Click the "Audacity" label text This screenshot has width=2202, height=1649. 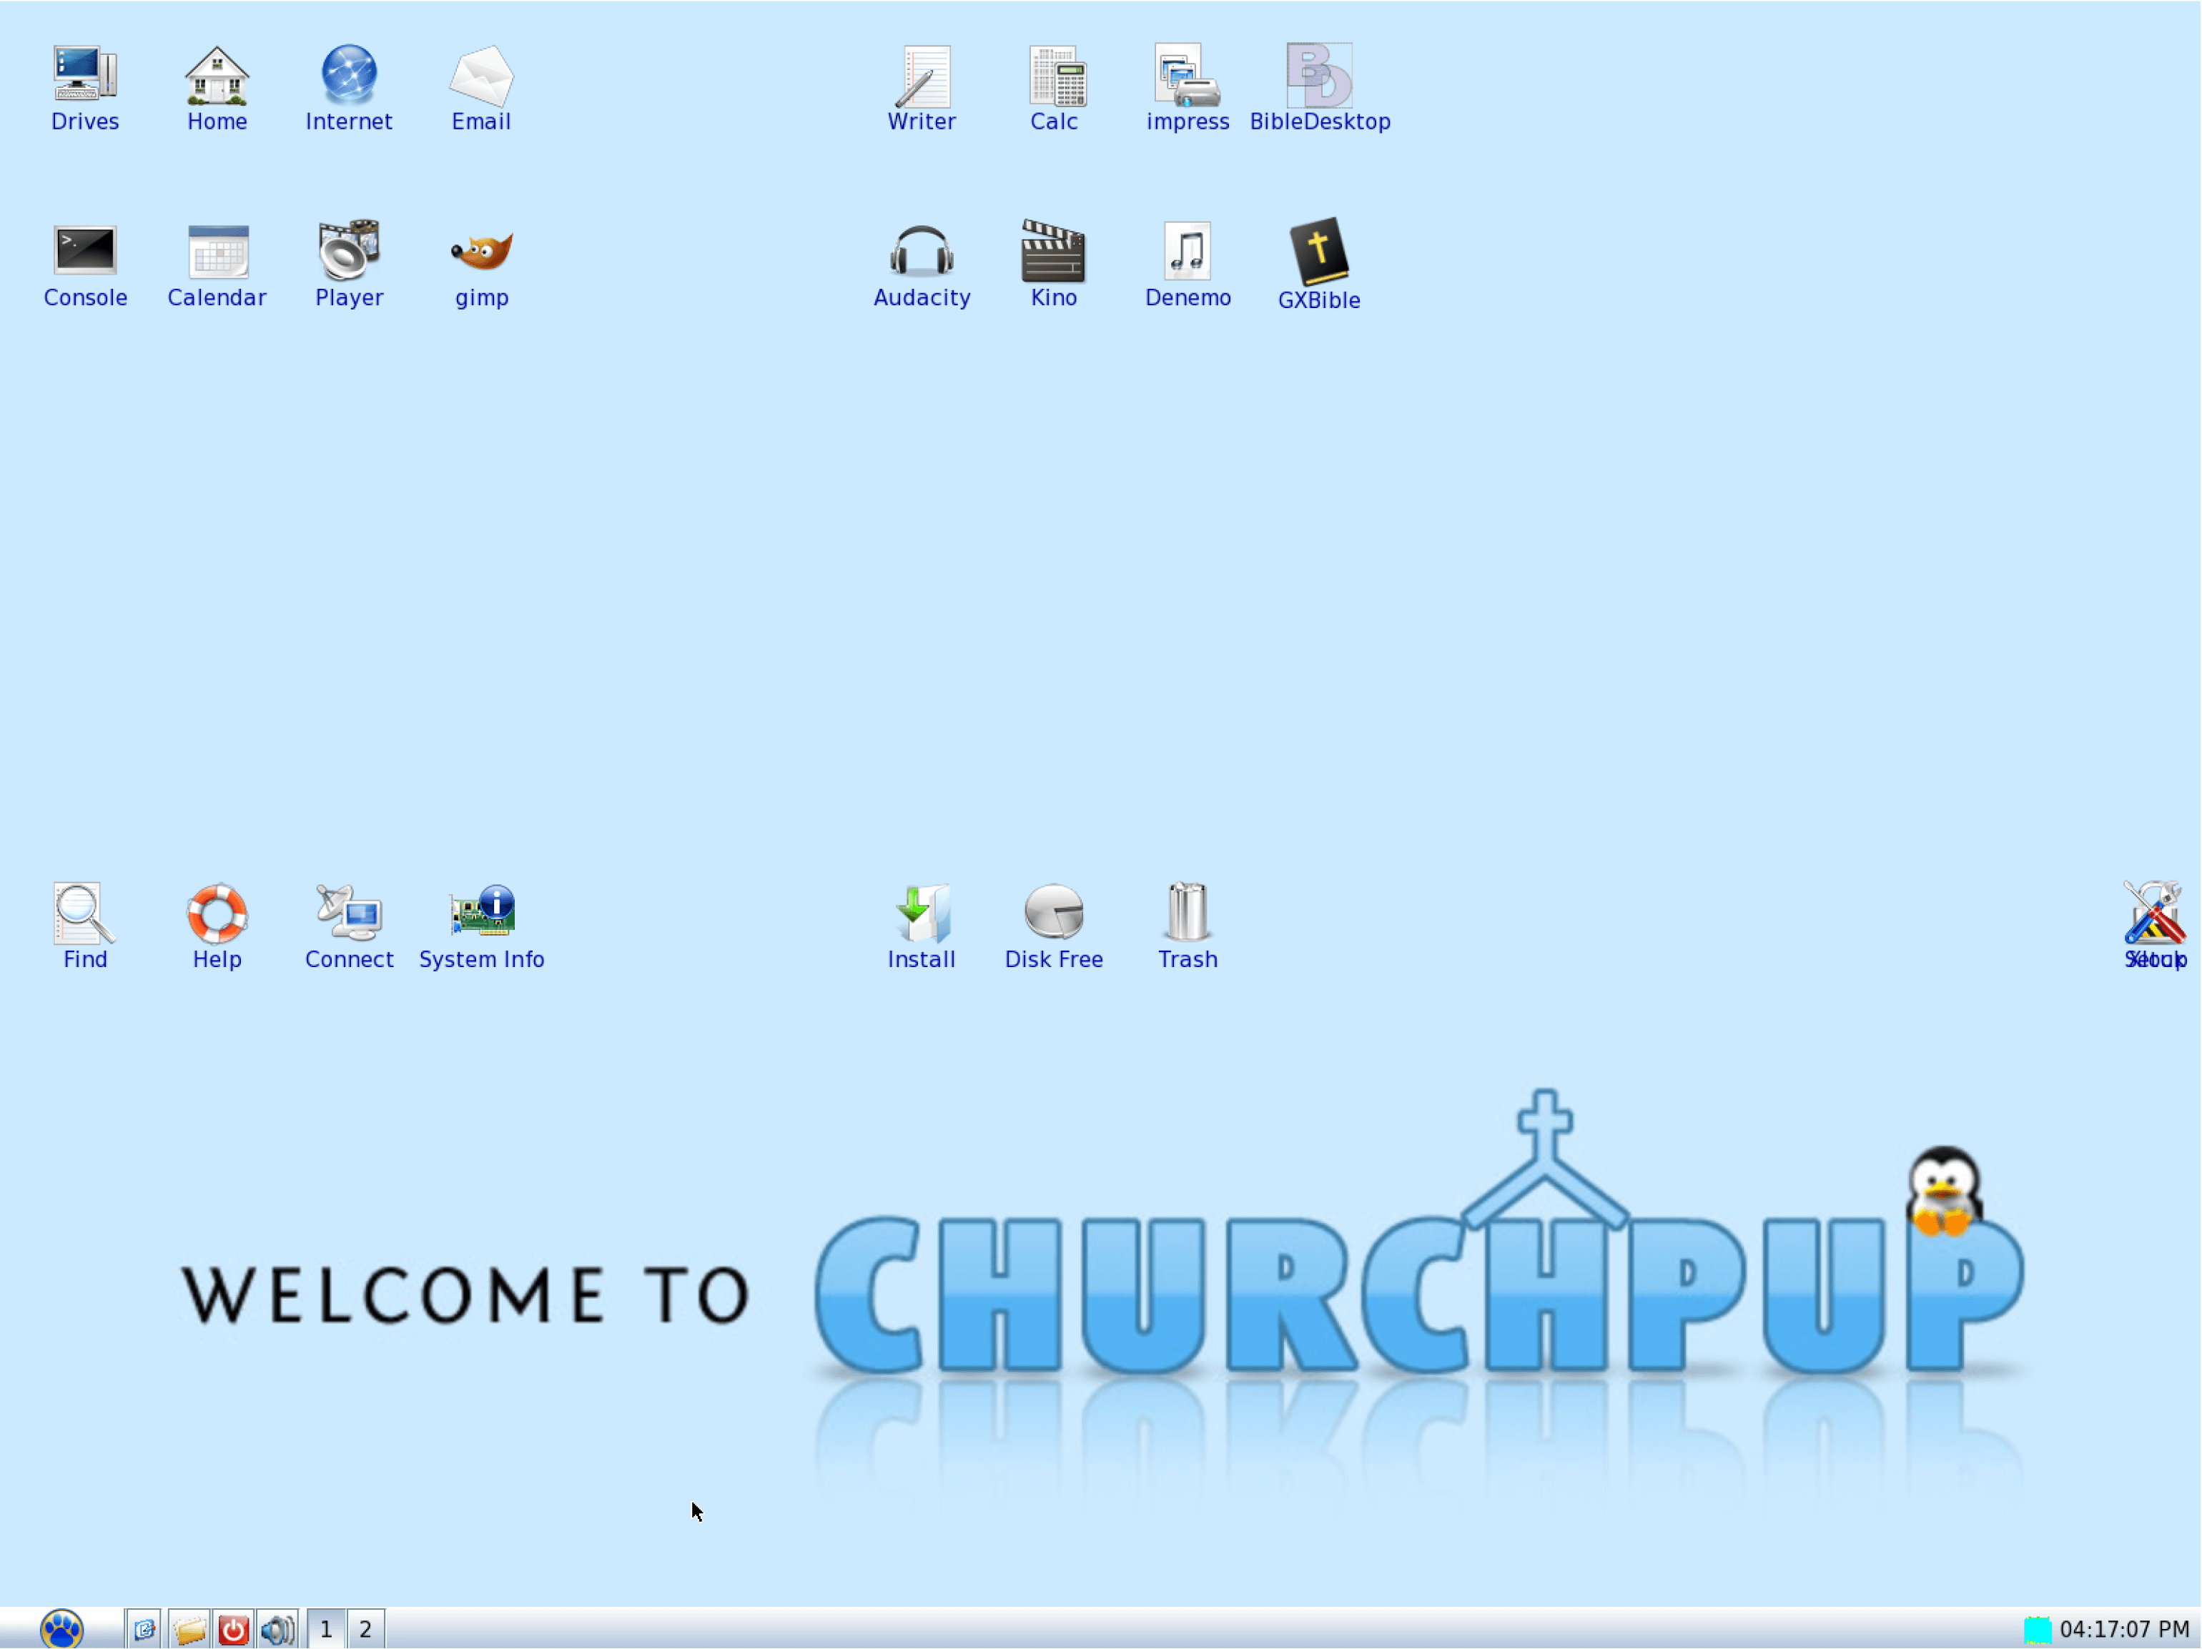point(922,297)
